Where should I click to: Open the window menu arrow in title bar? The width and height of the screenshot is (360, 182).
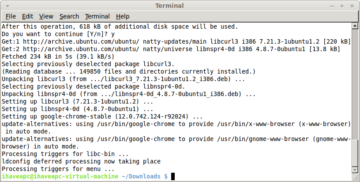(x=7, y=6)
